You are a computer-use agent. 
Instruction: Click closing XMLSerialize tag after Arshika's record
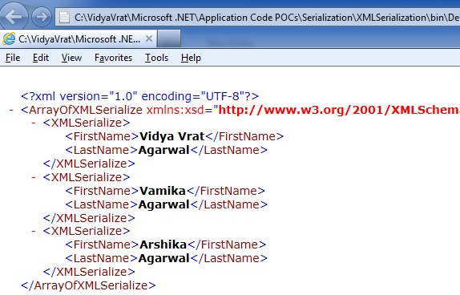click(x=89, y=272)
